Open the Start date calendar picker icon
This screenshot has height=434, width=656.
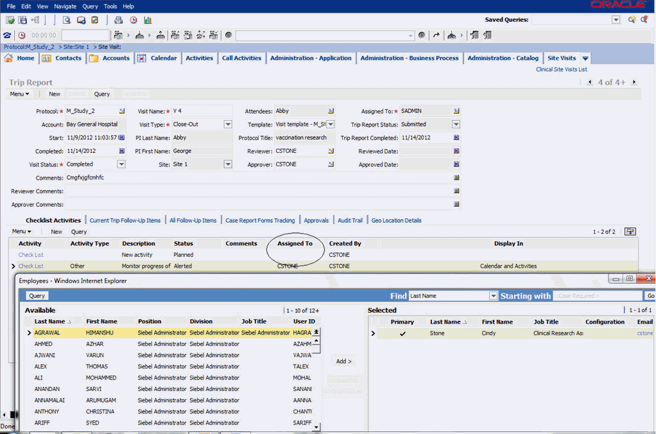point(121,138)
